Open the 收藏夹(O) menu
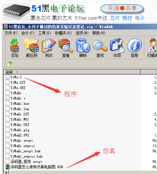Viewport: 157px width, 174px height. point(63,33)
